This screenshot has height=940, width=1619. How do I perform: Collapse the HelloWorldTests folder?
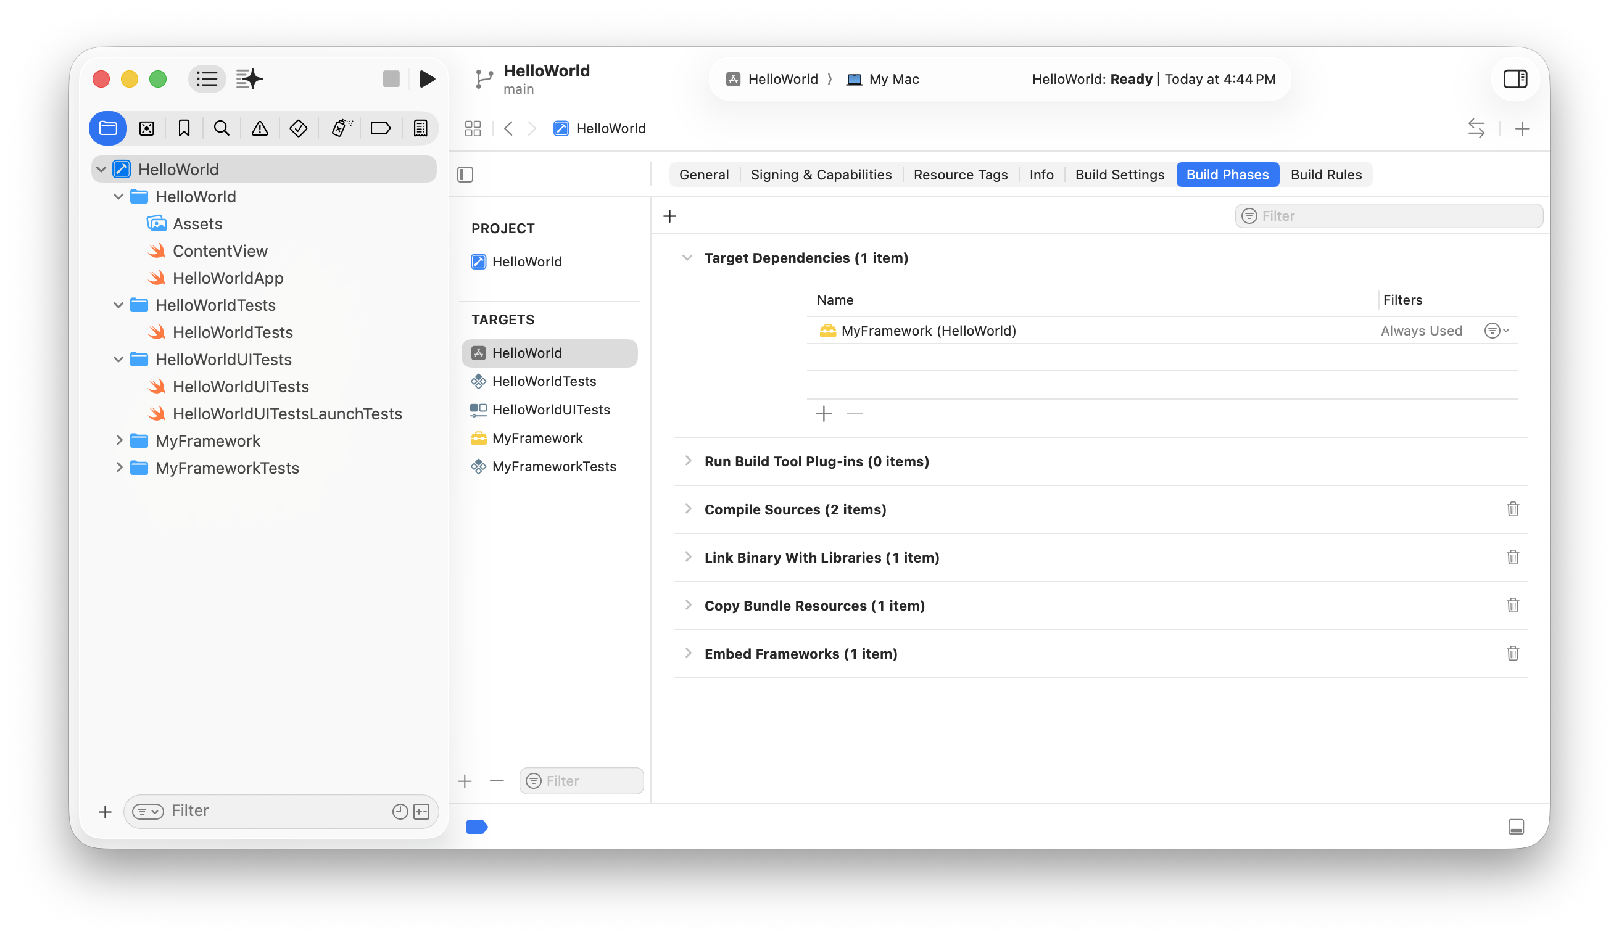click(118, 305)
